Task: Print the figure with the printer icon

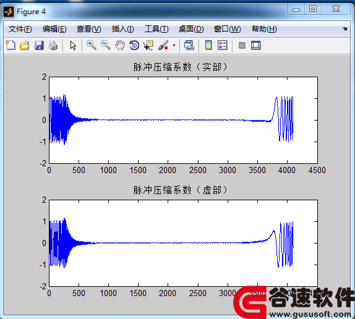Action: pos(53,45)
